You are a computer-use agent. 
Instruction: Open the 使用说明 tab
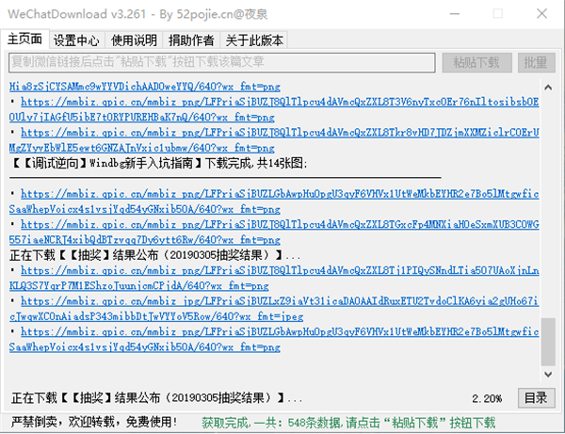click(x=134, y=40)
